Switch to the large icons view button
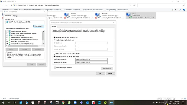The image size is (187, 105). coord(185,99)
